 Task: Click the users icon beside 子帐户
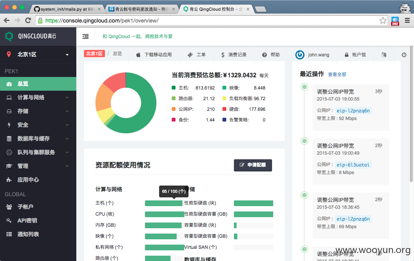point(9,207)
